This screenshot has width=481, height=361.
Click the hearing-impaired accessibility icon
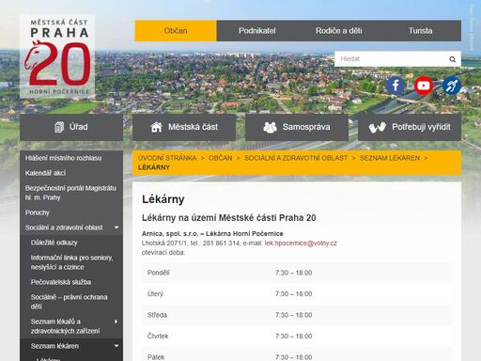pyautogui.click(x=452, y=86)
